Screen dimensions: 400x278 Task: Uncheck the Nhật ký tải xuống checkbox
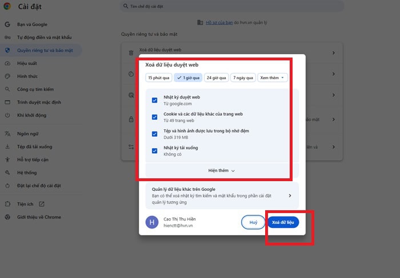(x=155, y=151)
